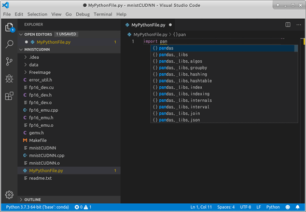The image size is (306, 212).
Task: Open the Search view in activity bar
Action: point(9,44)
